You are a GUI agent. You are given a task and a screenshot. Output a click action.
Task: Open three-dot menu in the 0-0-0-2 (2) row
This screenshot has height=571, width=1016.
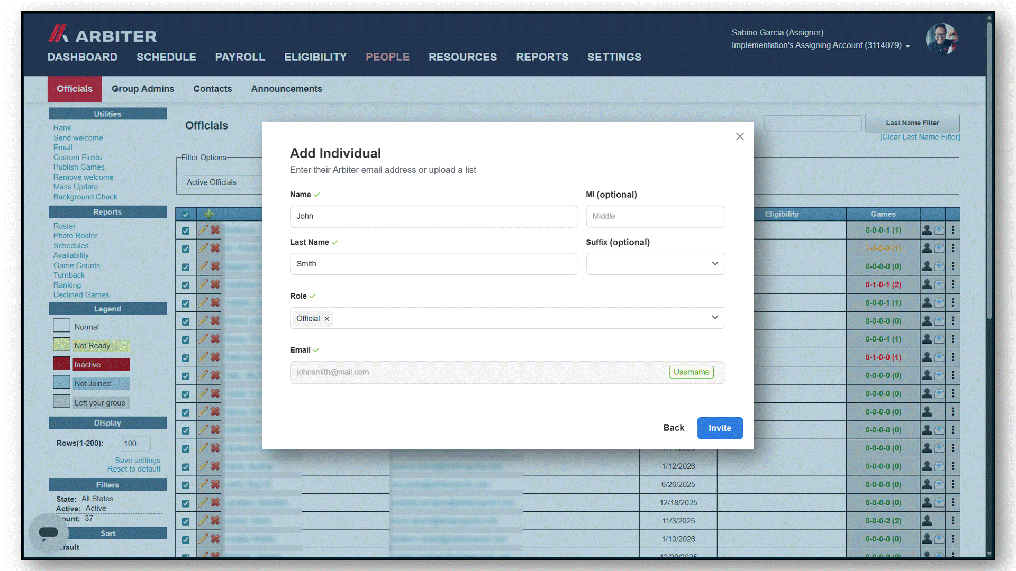953,521
